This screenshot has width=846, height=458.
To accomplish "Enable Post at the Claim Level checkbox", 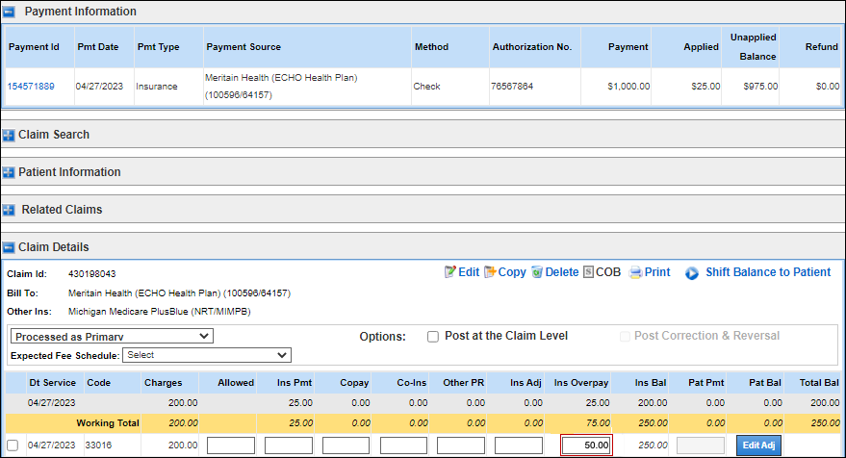I will (433, 337).
